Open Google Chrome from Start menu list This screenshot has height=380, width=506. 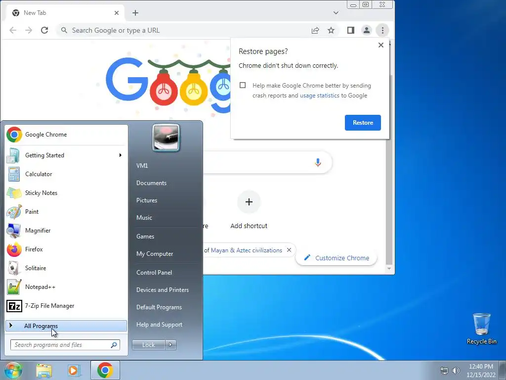(x=66, y=135)
